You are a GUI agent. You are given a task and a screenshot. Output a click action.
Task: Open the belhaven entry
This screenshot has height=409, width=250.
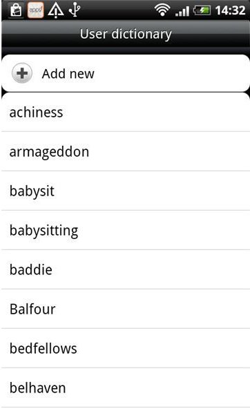coord(126,388)
